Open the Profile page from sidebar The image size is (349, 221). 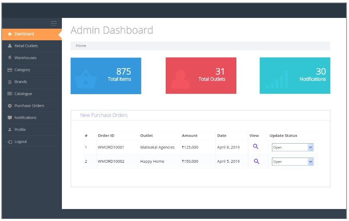21,130
